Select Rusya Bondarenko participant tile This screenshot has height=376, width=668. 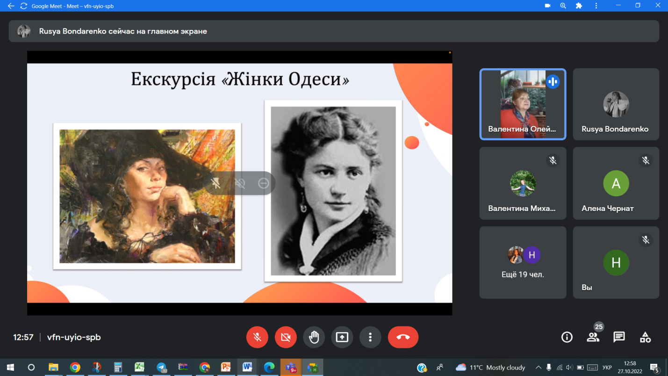pyautogui.click(x=616, y=104)
